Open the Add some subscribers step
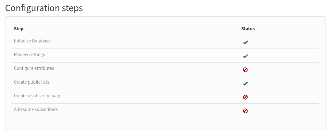This screenshot has height=135, width=330. [x=36, y=109]
